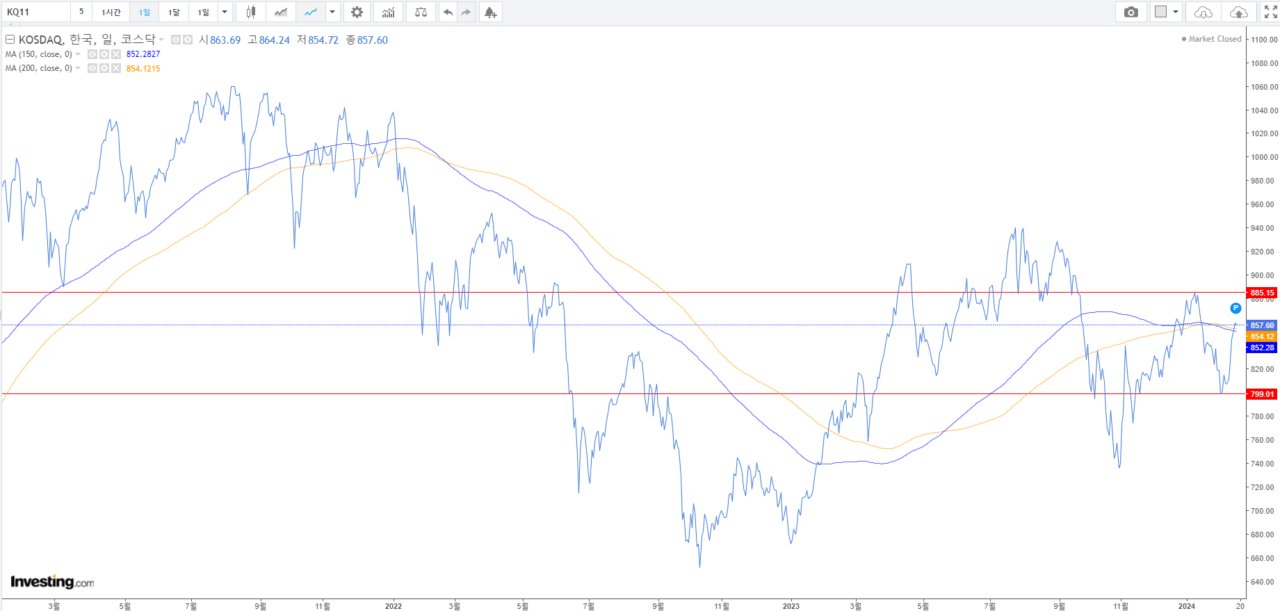Select the 1시간 interval
Viewport: 1280px width, 611px height.
111,12
